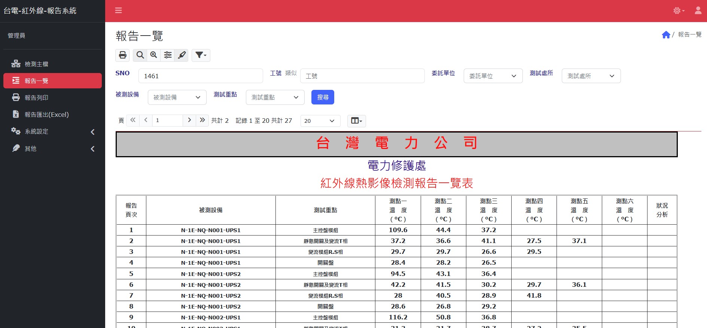Click the 狀況分析 column header

click(x=662, y=210)
